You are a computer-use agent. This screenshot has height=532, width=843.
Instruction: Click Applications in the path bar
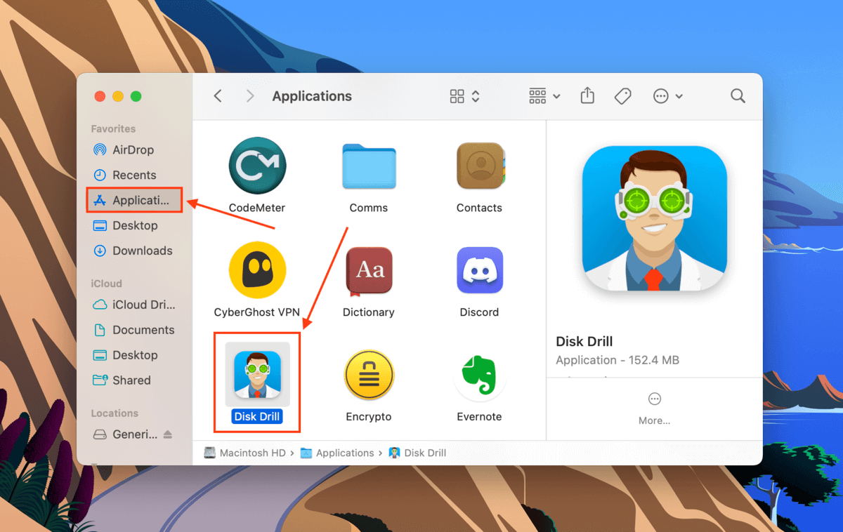tap(337, 453)
